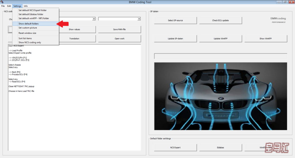This screenshot has height=158, width=295.
Task: Click the SP daten status field
Action: (220, 56)
